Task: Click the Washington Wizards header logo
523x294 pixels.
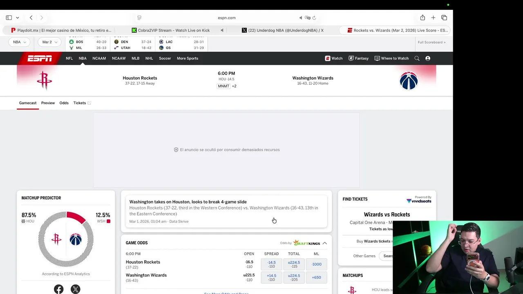Action: [x=409, y=80]
